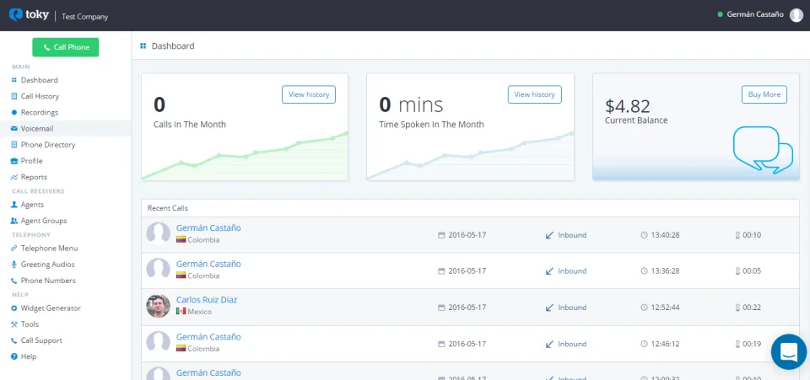Click the green Call Phone button
The image size is (810, 380).
[x=66, y=47]
